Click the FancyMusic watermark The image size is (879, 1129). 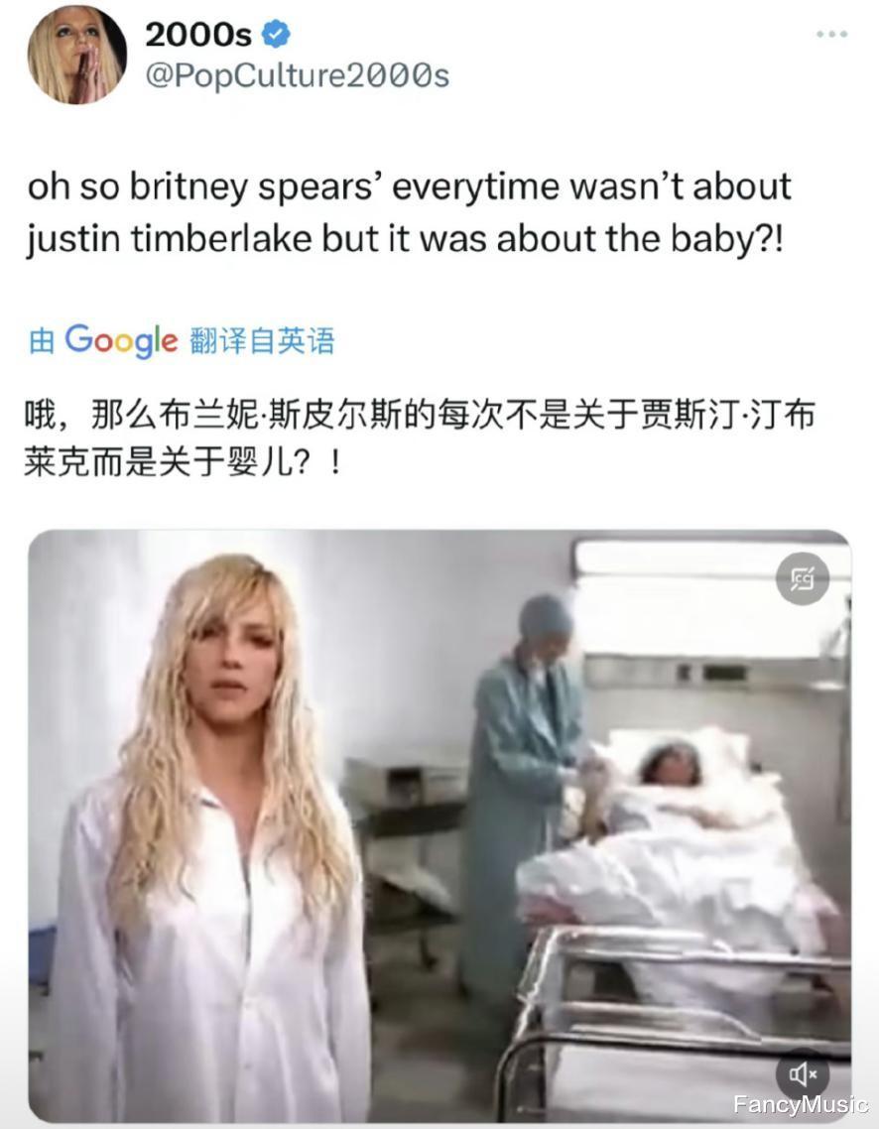[x=800, y=1104]
